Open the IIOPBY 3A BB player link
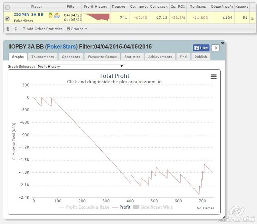The width and height of the screenshot is (257, 224). pyautogui.click(x=29, y=15)
